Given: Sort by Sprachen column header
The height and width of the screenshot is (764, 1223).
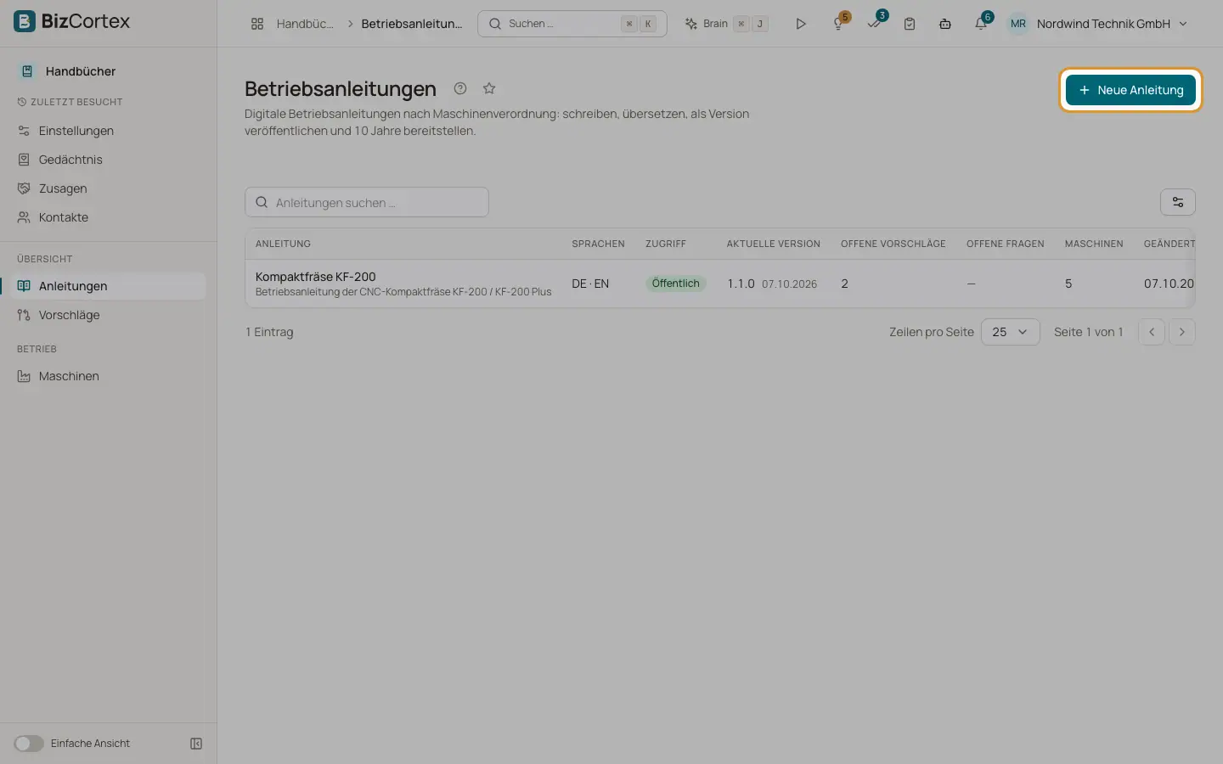Looking at the screenshot, I should click(x=598, y=244).
